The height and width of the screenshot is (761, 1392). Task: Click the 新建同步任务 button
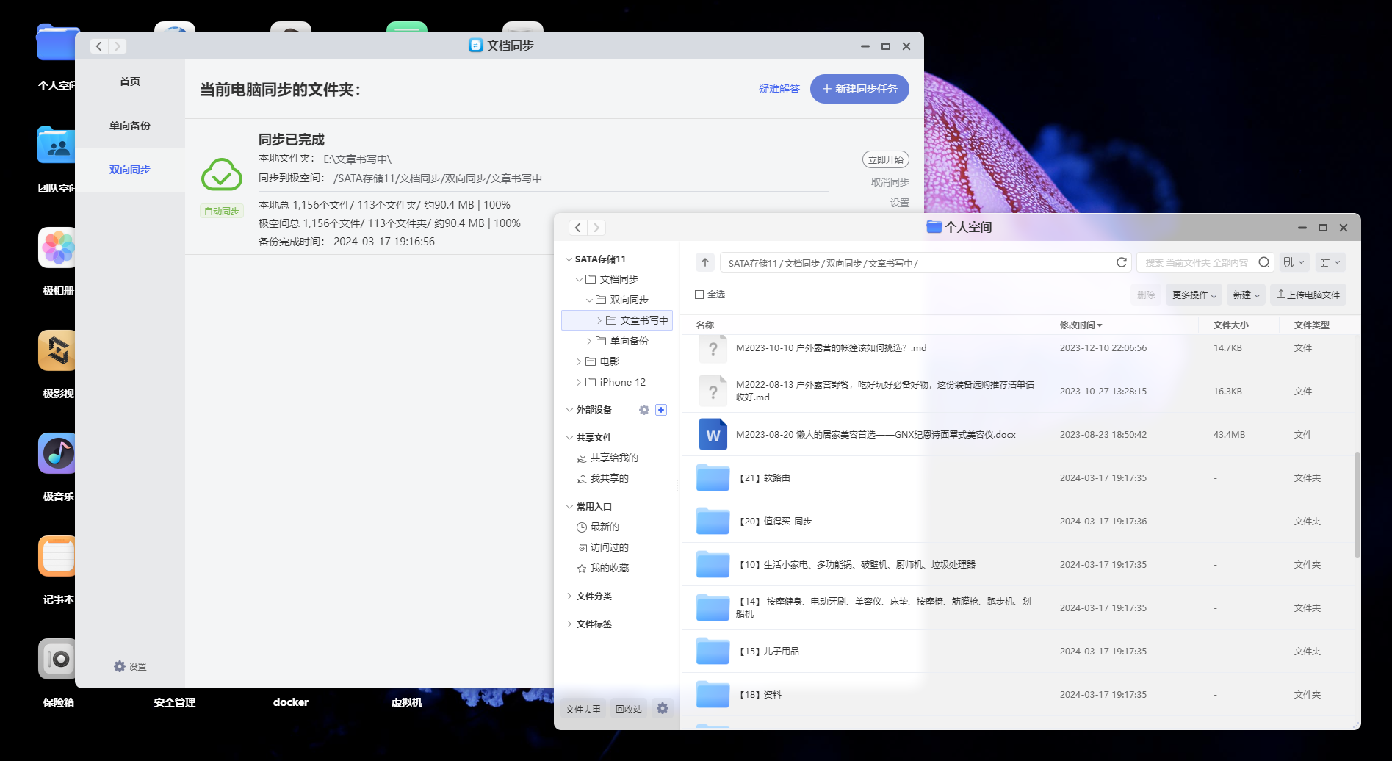(859, 88)
